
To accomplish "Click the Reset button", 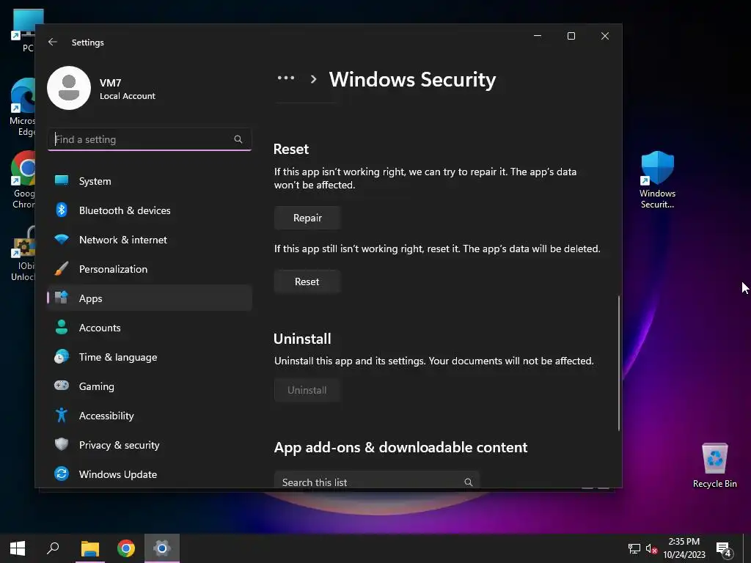I will [307, 281].
